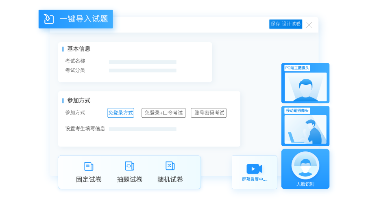Click the 一键导入试题 import icon
366x203 pixels.
pyautogui.click(x=49, y=19)
